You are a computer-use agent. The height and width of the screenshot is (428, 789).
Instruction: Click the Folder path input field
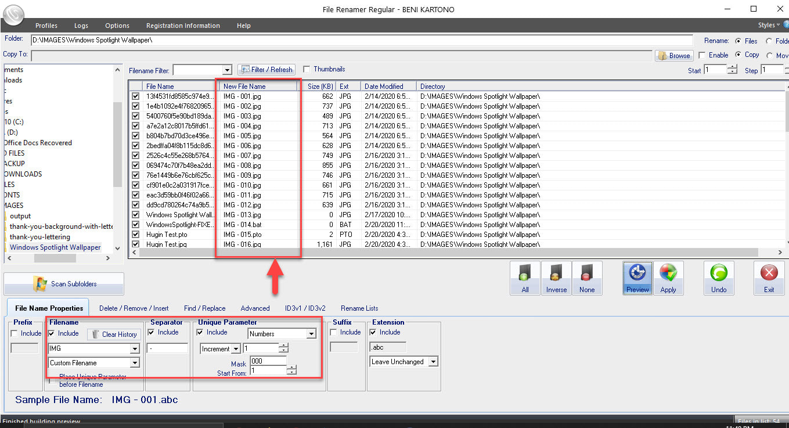362,40
